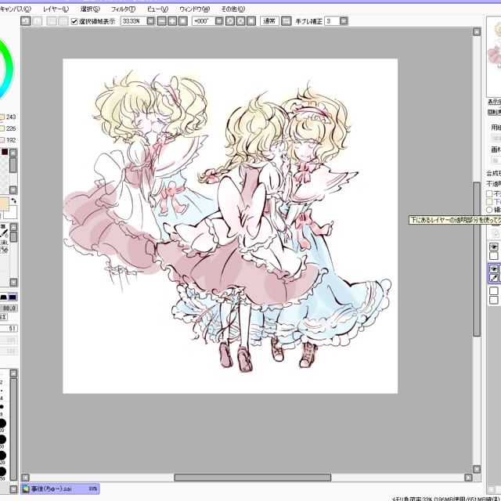Viewport: 501px width, 501px height.
Task: Click the 192 blue value readout
Action: [x=11, y=140]
